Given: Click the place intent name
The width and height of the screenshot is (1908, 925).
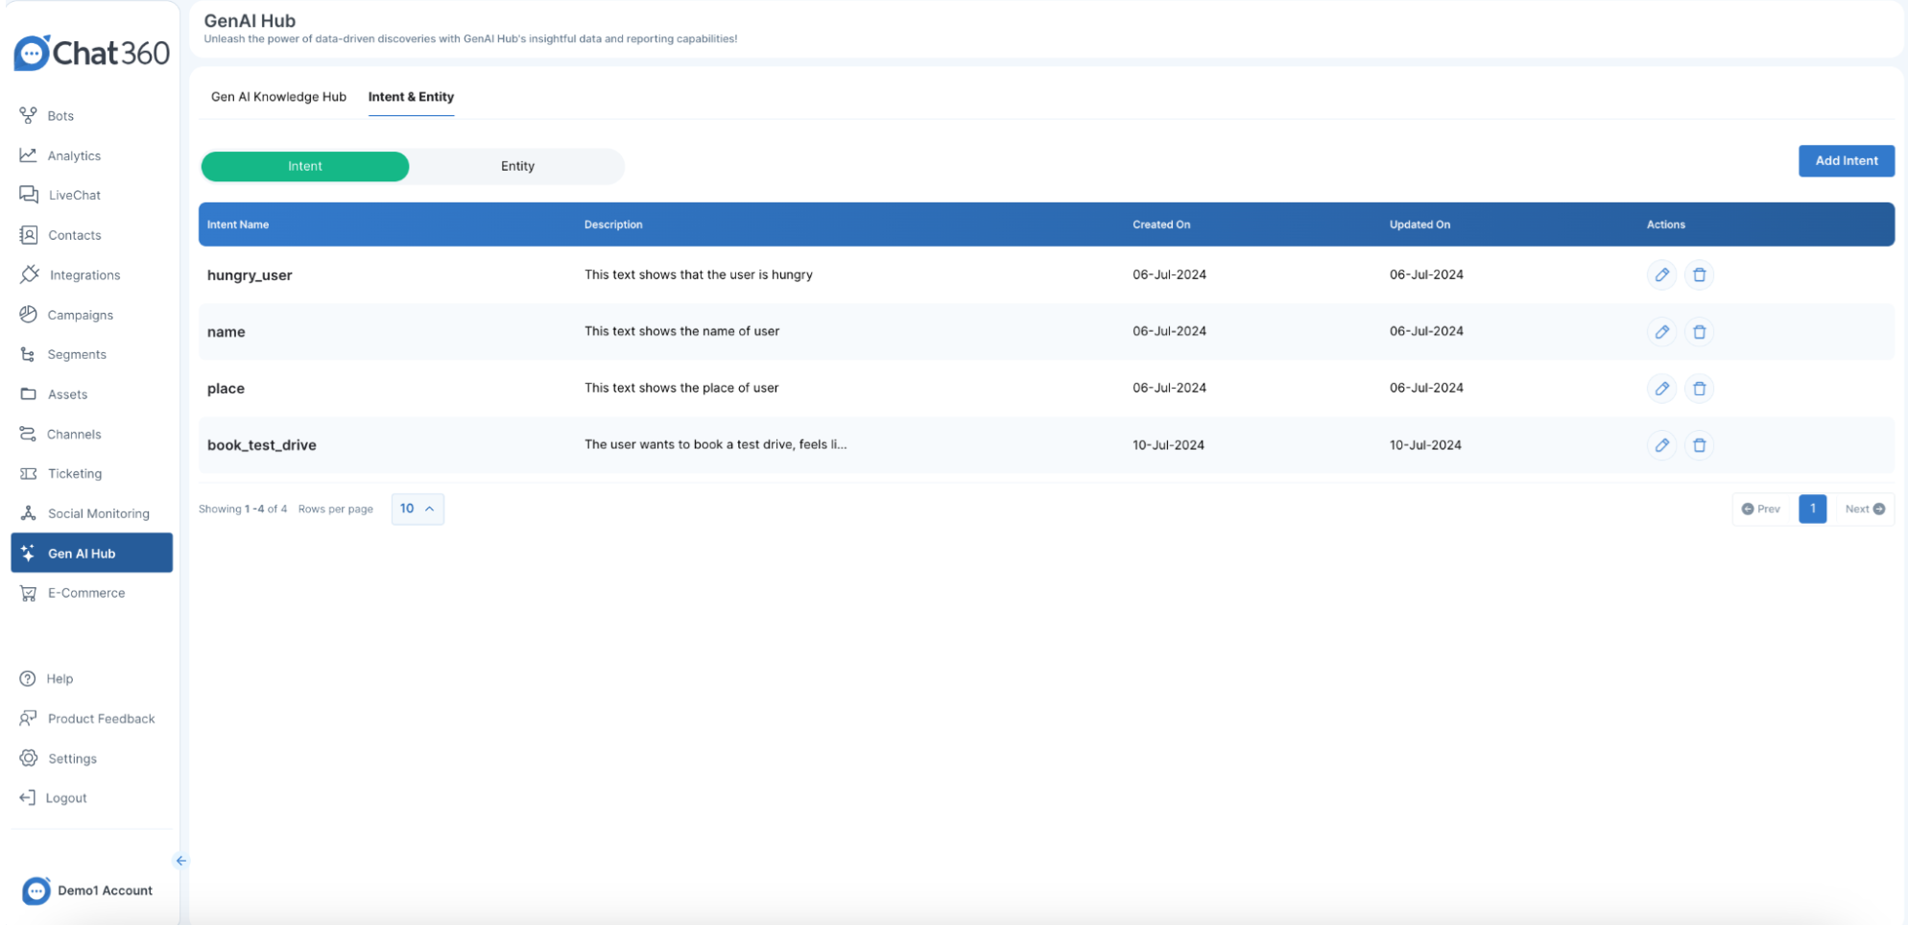Looking at the screenshot, I should click(x=226, y=389).
